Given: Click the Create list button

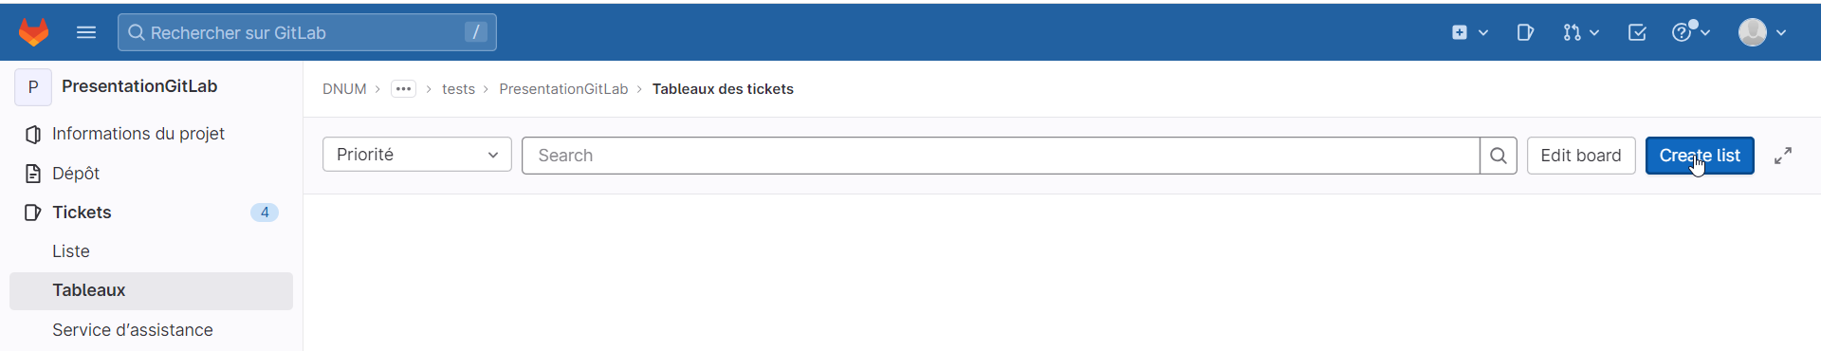Looking at the screenshot, I should pyautogui.click(x=1700, y=156).
